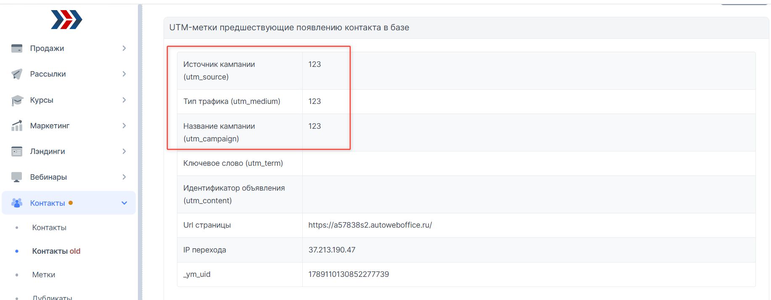The image size is (771, 300).
Task: Click the IP перехода label
Action: point(205,250)
